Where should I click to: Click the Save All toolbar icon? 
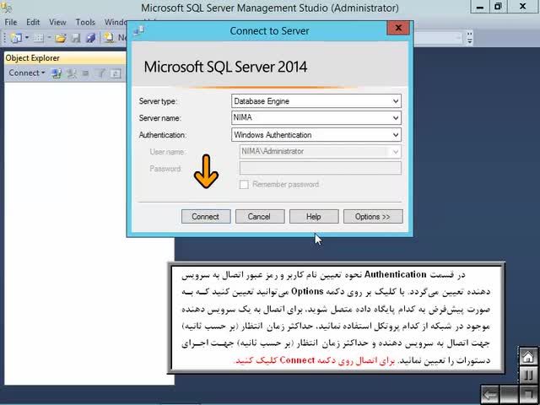click(x=90, y=37)
